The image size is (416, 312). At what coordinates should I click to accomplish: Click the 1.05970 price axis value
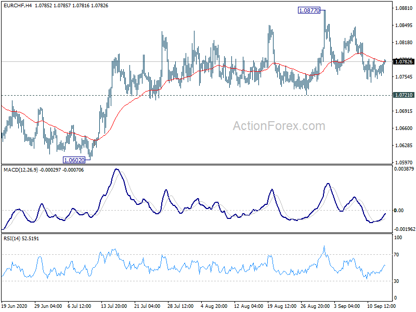(x=404, y=162)
